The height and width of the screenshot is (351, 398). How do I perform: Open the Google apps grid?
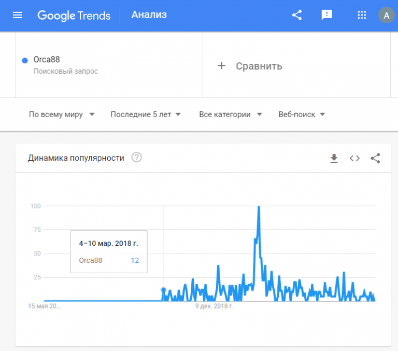[x=362, y=15]
